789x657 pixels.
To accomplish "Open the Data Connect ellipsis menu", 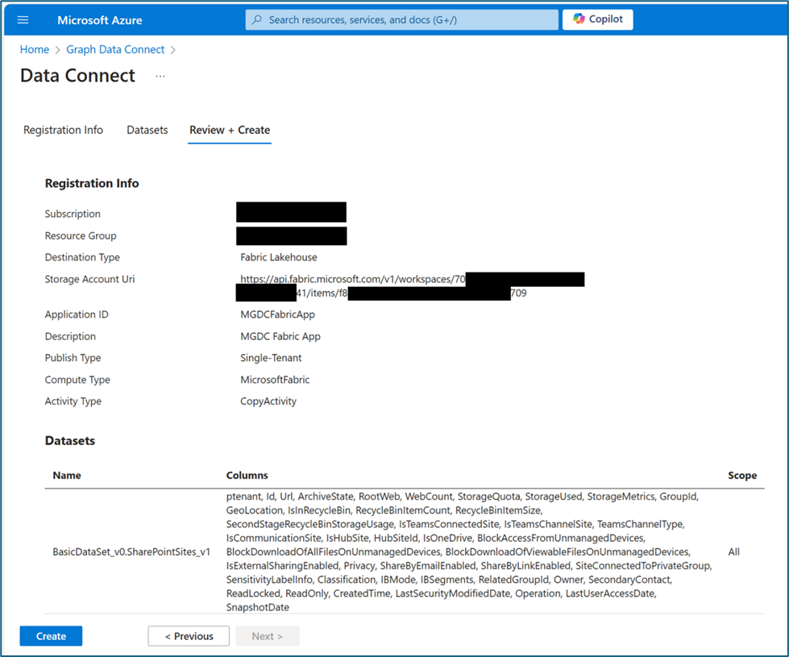I will coord(160,76).
